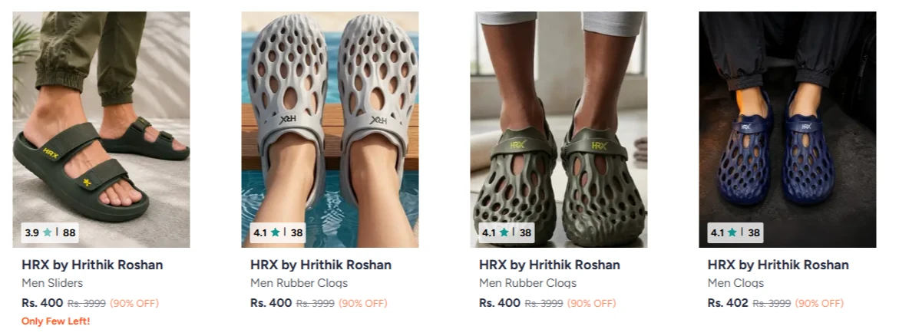Click star icon on grey clogs rating
This screenshot has height=336, width=899.
tap(276, 232)
